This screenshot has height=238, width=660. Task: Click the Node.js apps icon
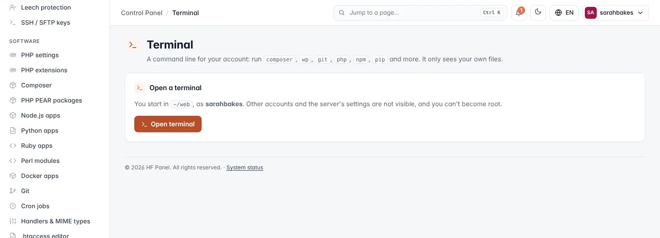tap(13, 115)
